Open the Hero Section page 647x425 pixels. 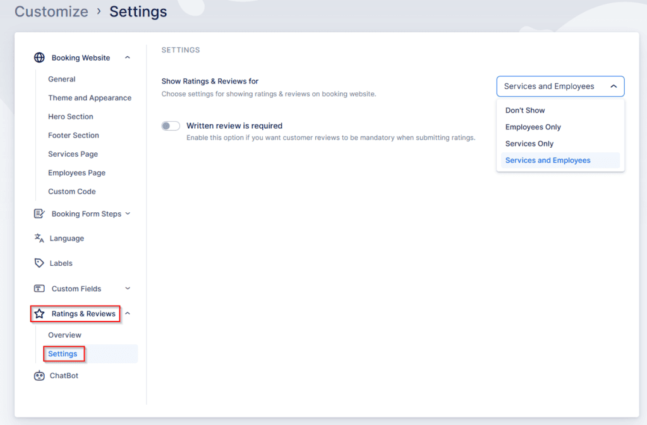[x=71, y=117]
